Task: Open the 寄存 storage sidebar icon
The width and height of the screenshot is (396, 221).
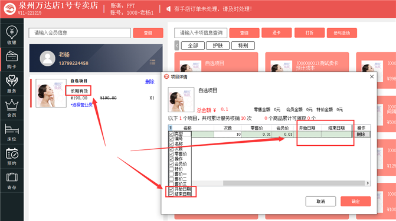Action: coord(12,180)
